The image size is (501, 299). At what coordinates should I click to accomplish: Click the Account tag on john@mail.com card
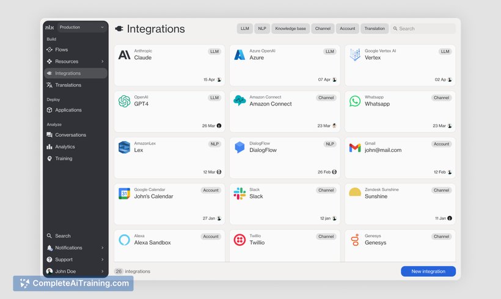(441, 144)
